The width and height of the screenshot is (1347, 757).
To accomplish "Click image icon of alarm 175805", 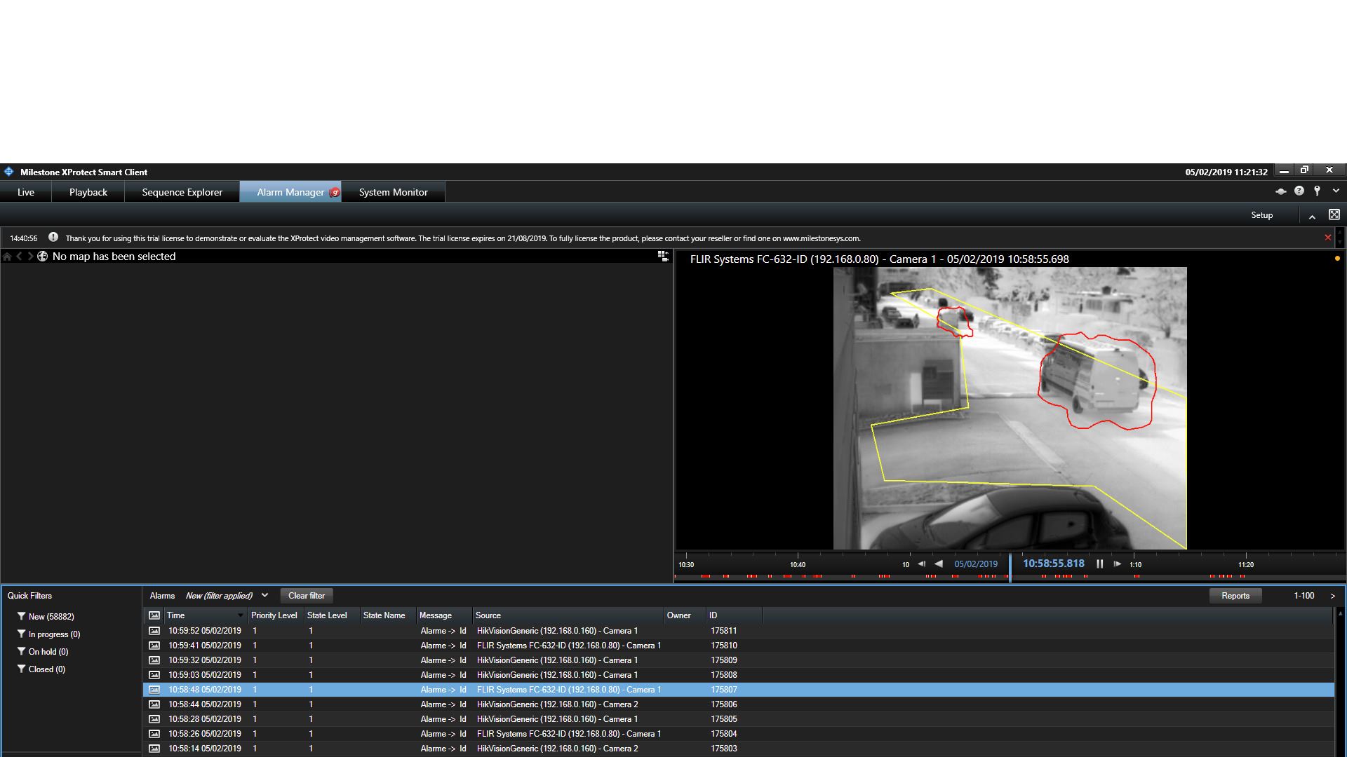I will click(154, 719).
